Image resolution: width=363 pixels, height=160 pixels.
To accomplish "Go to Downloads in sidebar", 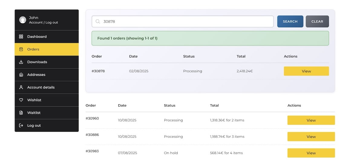I will [x=47, y=62].
